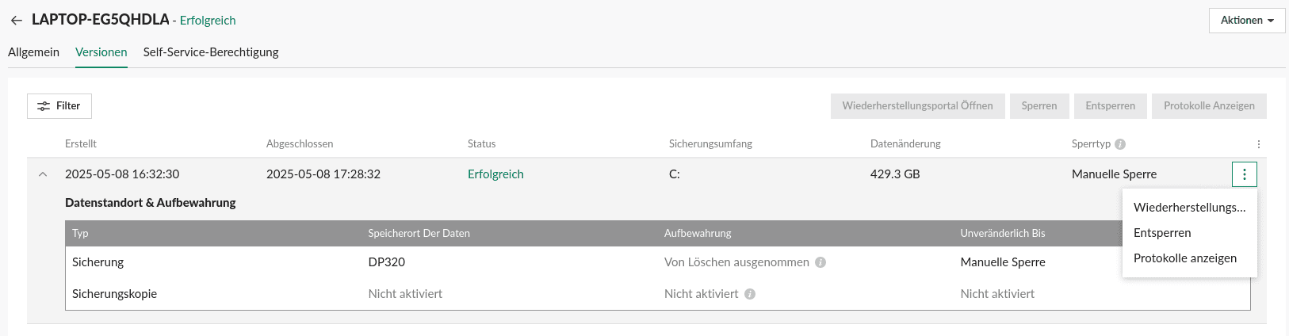Image resolution: width=1289 pixels, height=336 pixels.
Task: Open the Filter options
Action: [59, 106]
